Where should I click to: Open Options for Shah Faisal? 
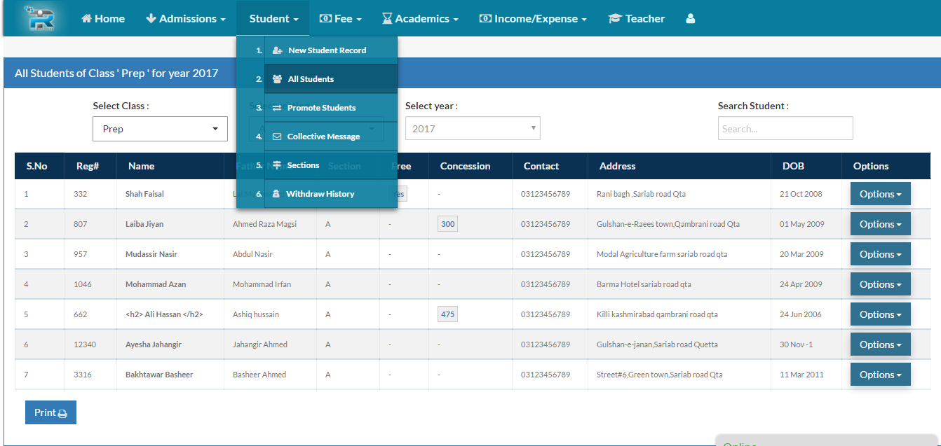click(881, 194)
